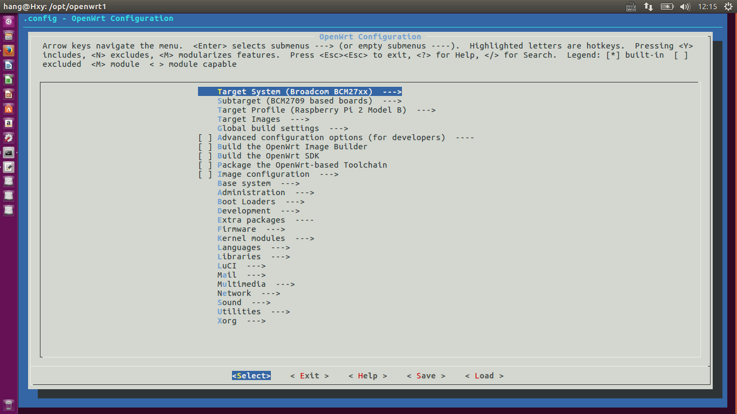Click the 'OpenWrt Configuration' dialog title
The image size is (737, 414).
370,37
